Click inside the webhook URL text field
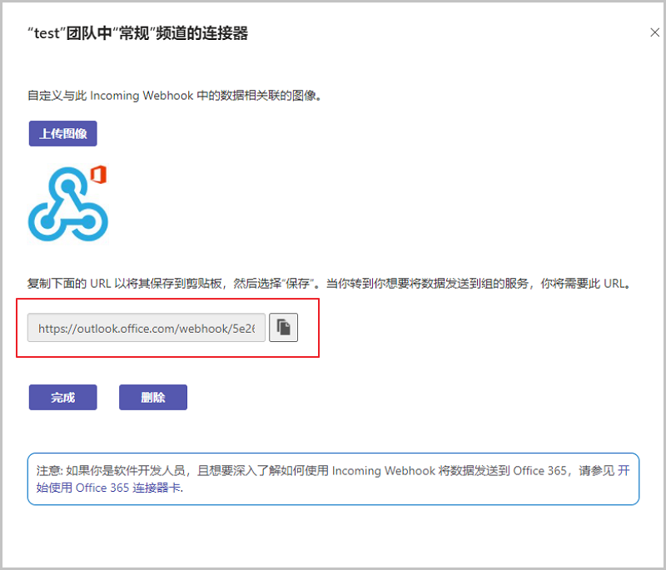666x570 pixels. point(147,329)
